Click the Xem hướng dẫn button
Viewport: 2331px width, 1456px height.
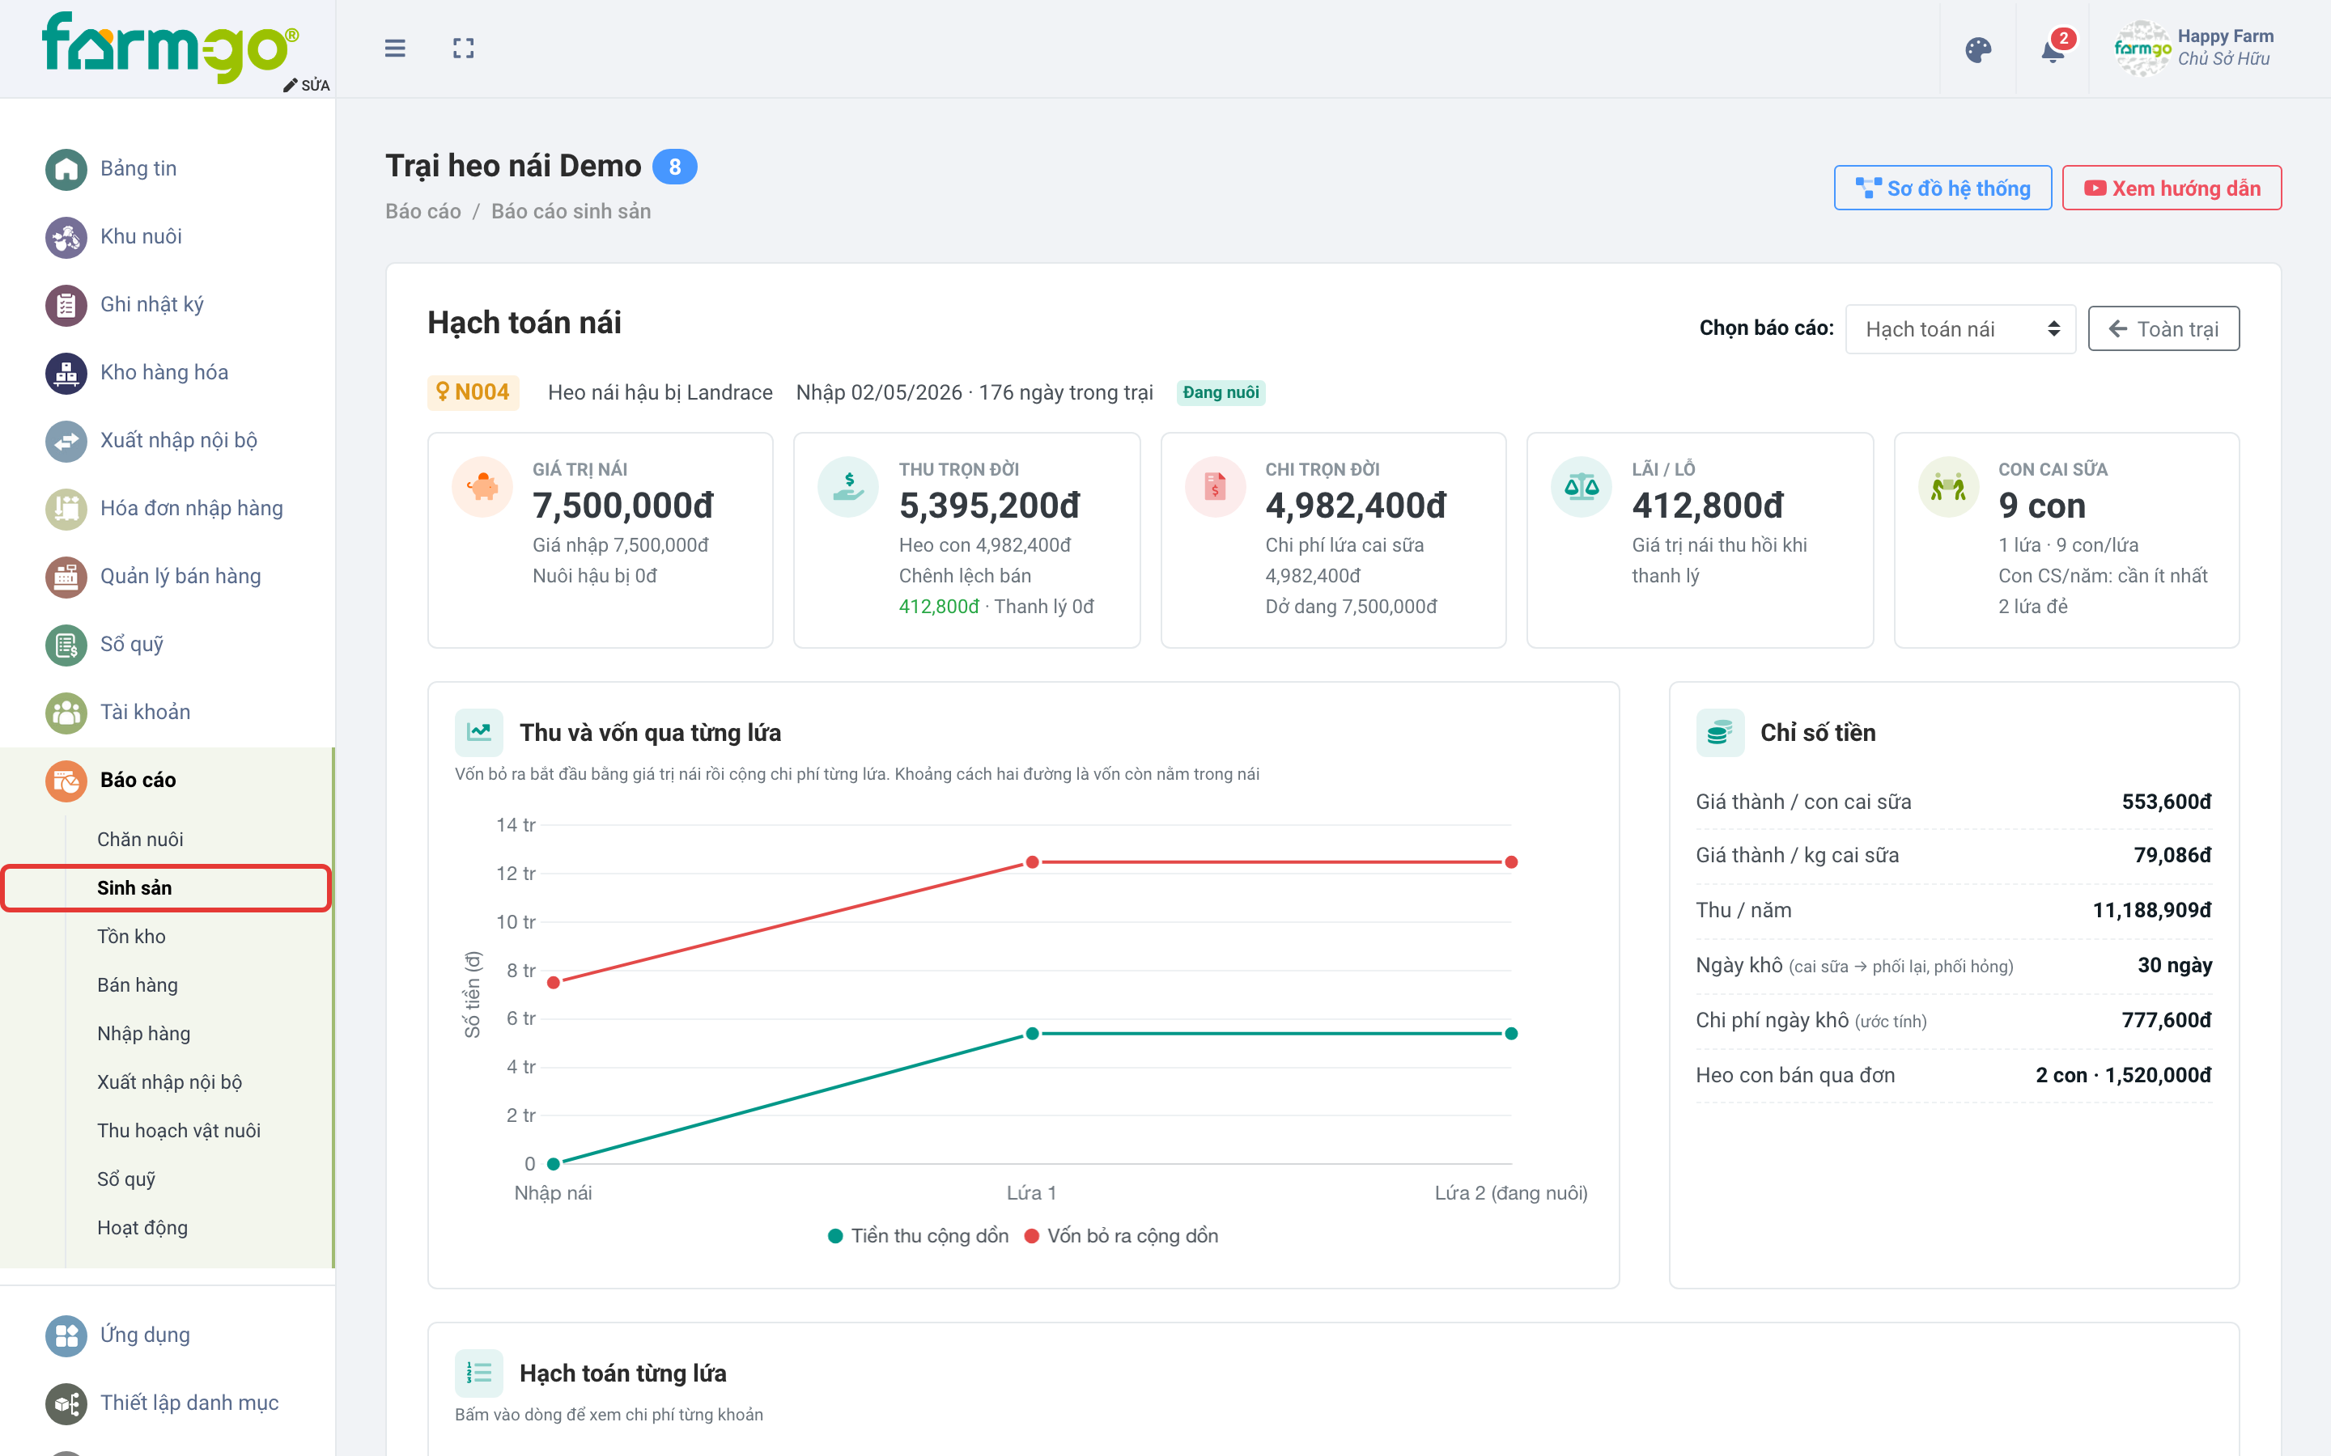point(2171,188)
